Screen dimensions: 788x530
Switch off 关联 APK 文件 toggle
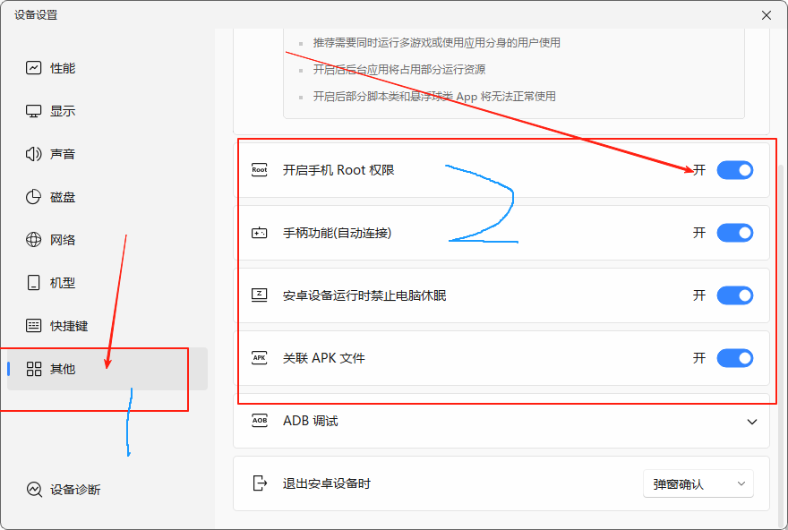(x=735, y=358)
